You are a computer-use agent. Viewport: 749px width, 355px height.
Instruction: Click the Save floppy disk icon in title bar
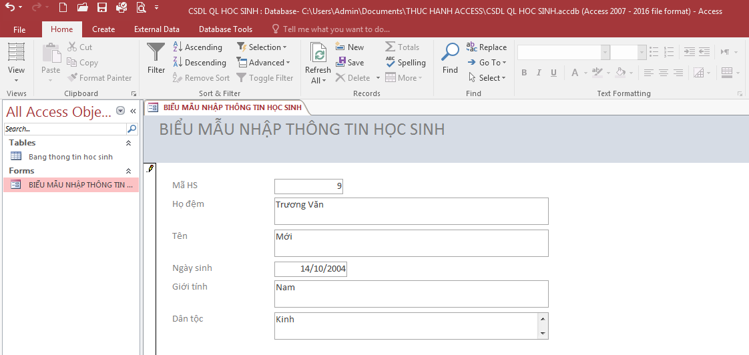(101, 7)
